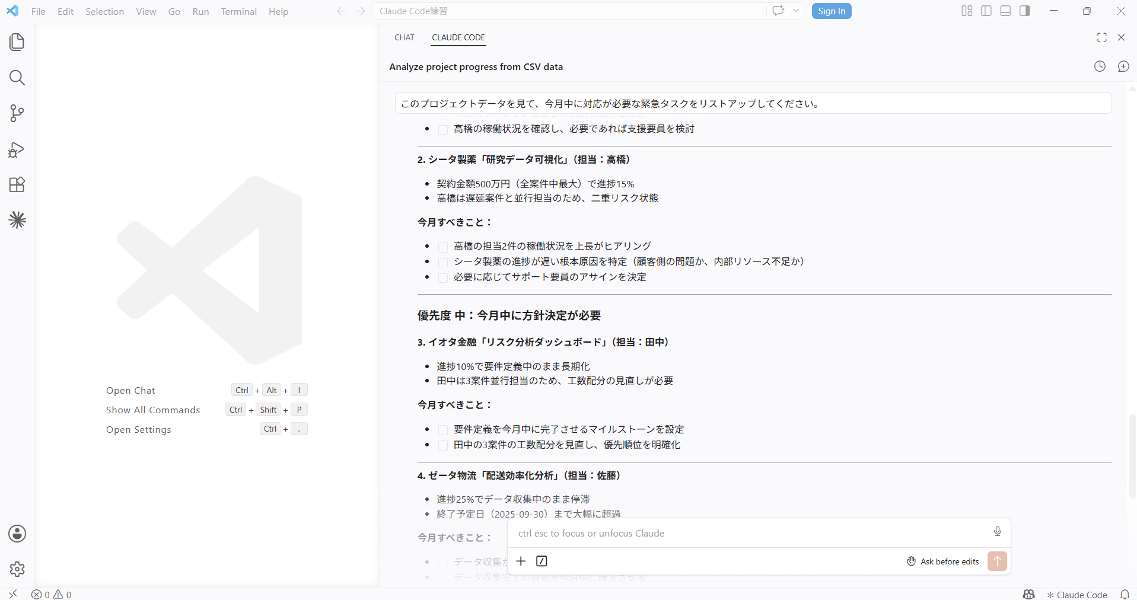The width and height of the screenshot is (1137, 600).
Task: Open the Search view icon
Action: (17, 78)
